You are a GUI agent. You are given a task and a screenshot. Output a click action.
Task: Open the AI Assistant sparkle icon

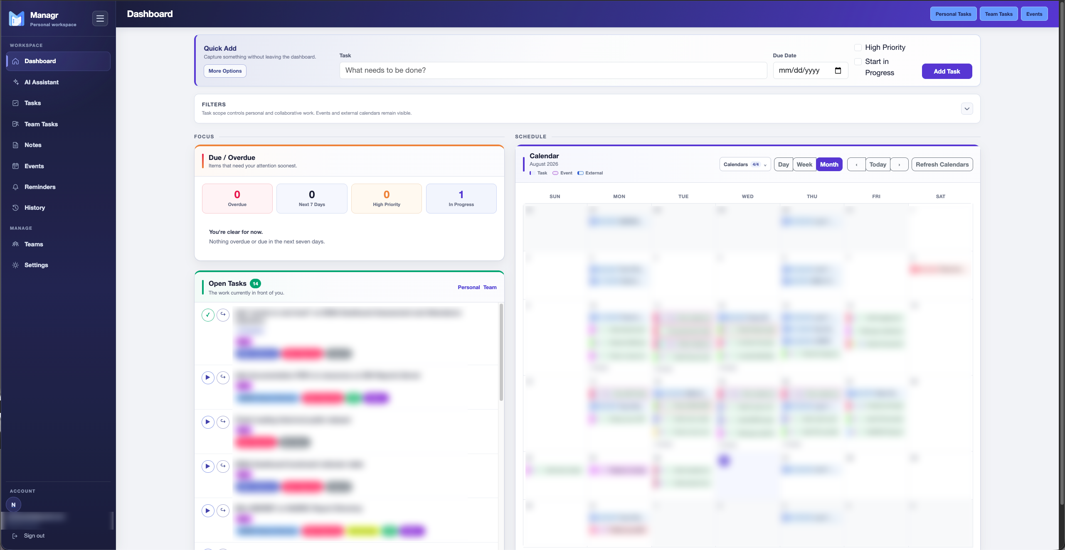16,82
